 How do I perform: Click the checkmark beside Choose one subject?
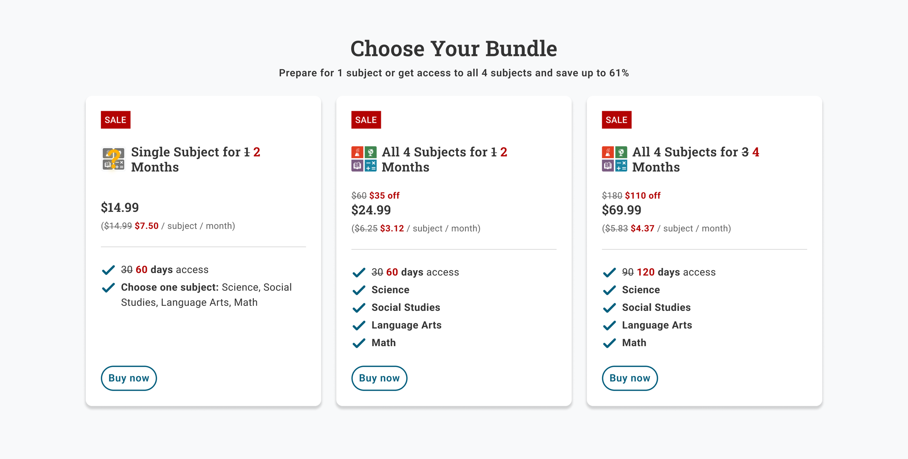coord(108,288)
